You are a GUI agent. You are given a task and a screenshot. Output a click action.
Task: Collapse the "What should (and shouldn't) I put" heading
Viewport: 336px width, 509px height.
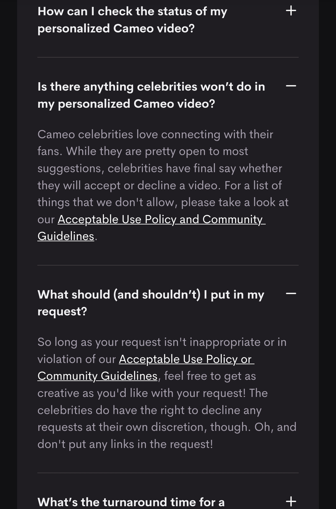pyautogui.click(x=151, y=294)
